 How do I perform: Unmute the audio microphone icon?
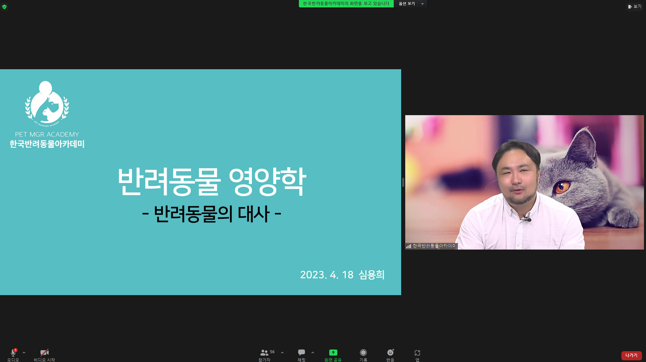13,353
